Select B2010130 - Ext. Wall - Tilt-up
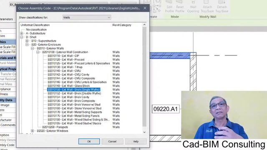The width and height of the screenshot is (267, 150). (65, 67)
